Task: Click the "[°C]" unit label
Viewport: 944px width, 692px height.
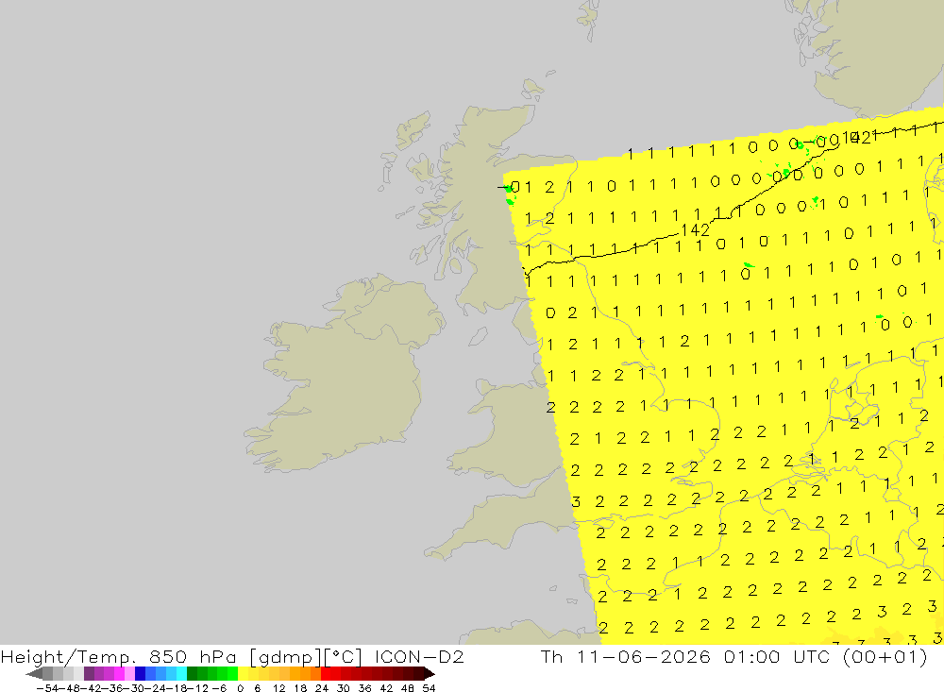Action: pyautogui.click(x=344, y=657)
